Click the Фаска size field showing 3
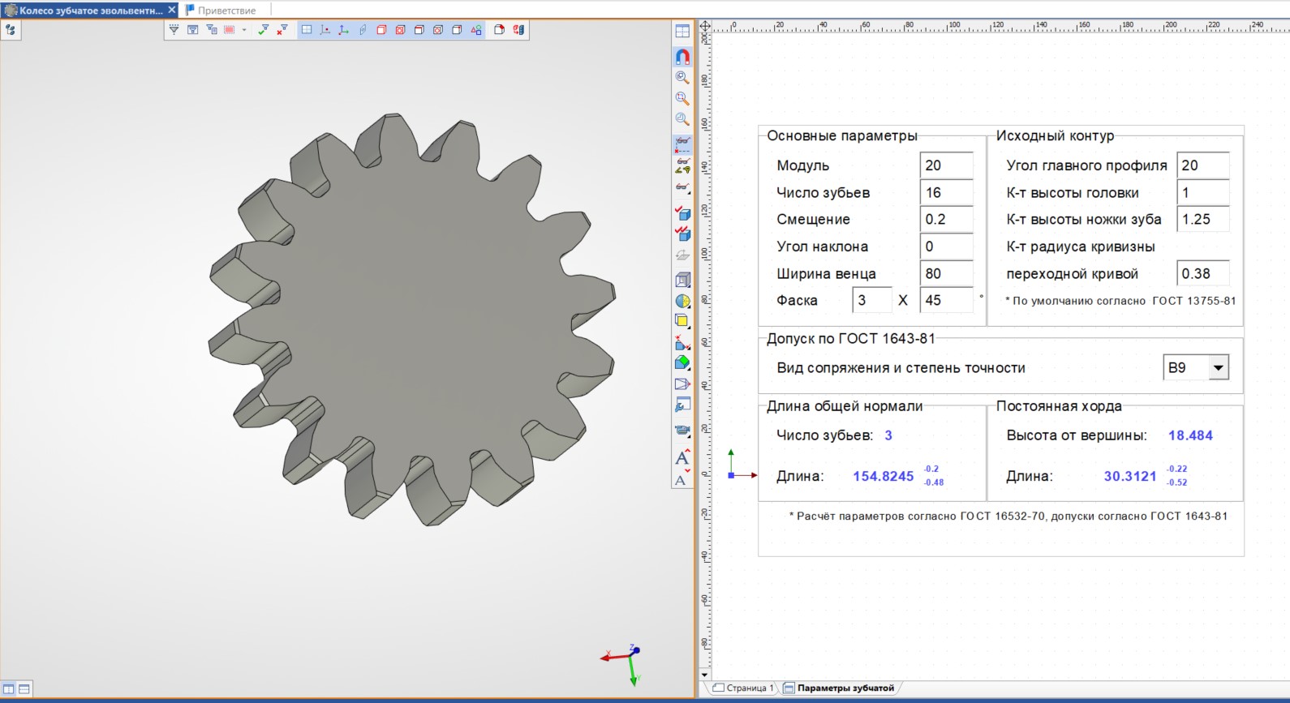This screenshot has height=703, width=1290. (871, 301)
